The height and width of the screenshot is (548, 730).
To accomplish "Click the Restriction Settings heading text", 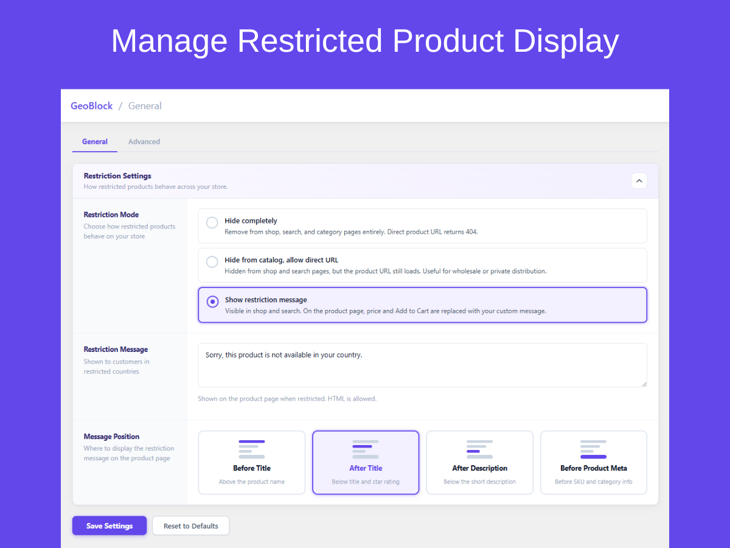I will click(117, 176).
